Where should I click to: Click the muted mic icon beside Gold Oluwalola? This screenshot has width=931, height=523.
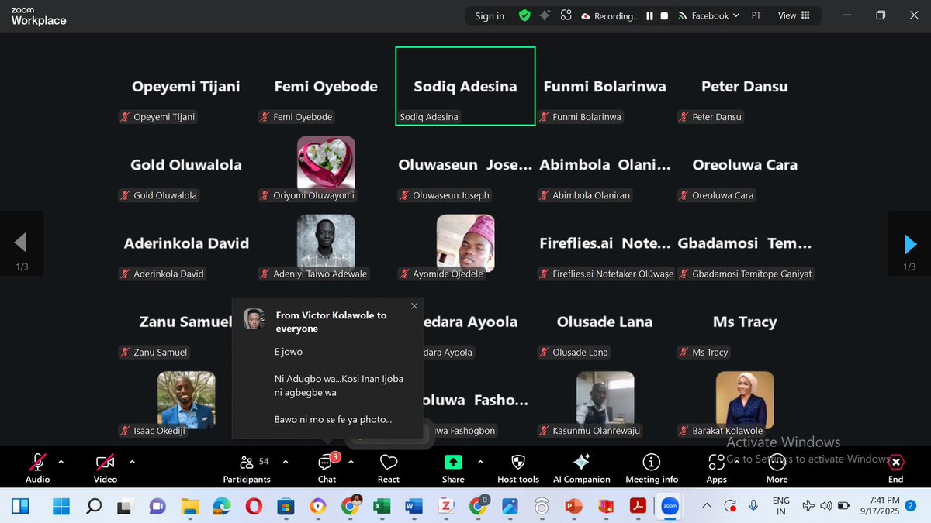(124, 195)
